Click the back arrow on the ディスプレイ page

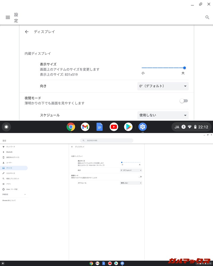(x=27, y=32)
